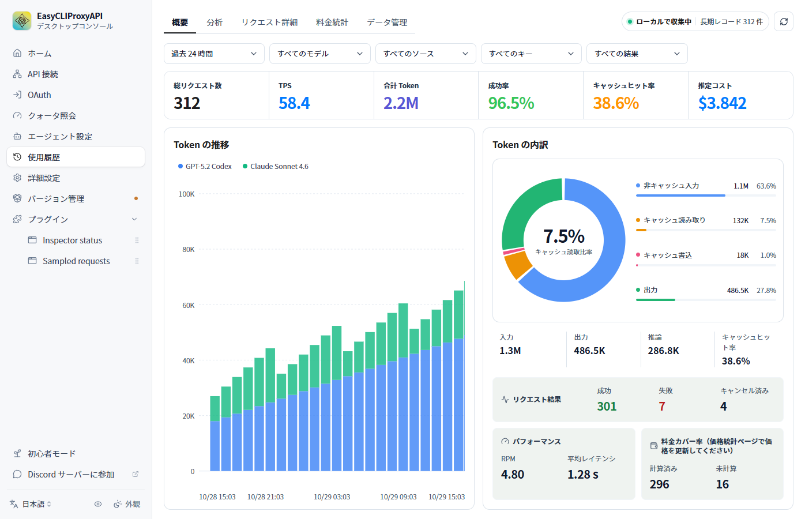Viewport: 805px width, 519px height.
Task: Switch to the リクエスト詳細 tab
Action: [x=269, y=22]
